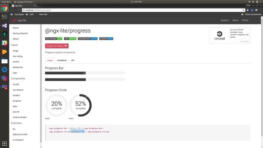Click the chat bubble extension icon
This screenshot has height=148, width=263.
point(256,10)
